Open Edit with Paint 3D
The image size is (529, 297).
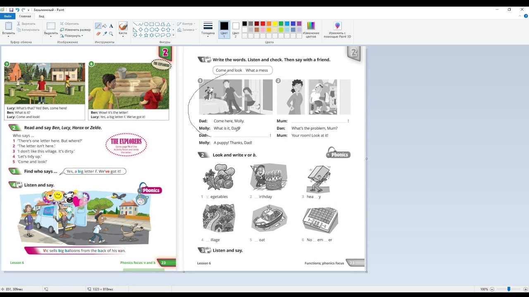pyautogui.click(x=337, y=30)
